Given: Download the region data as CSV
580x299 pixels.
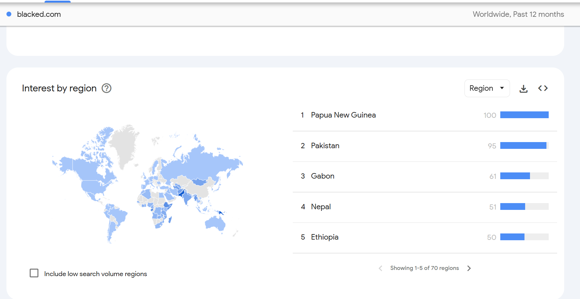Looking at the screenshot, I should pyautogui.click(x=524, y=88).
